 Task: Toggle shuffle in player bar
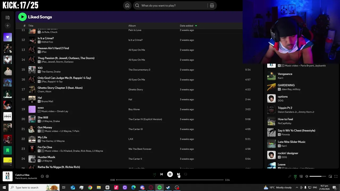[154, 174]
